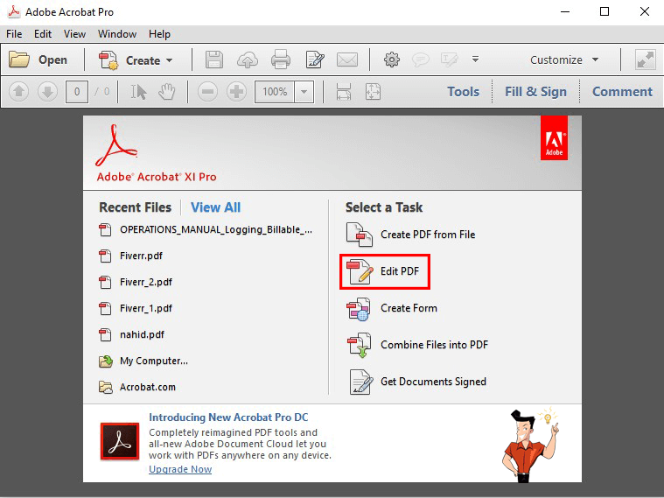Viewport: 664px width, 498px height.
Task: Click the View All recent files link
Action: (x=215, y=207)
